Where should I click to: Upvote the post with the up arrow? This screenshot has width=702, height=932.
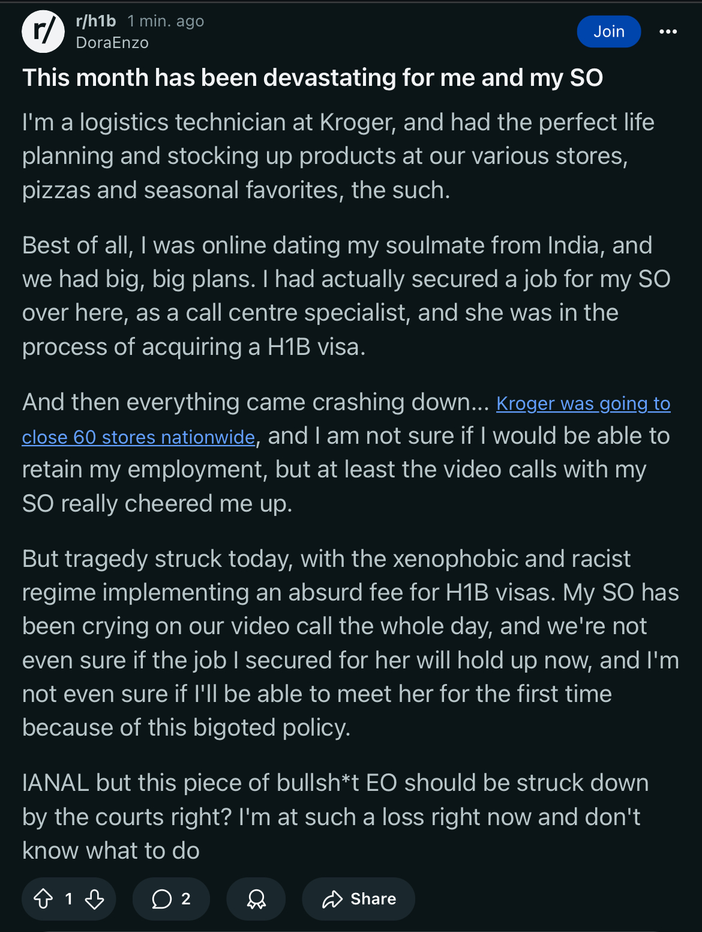pyautogui.click(x=43, y=899)
